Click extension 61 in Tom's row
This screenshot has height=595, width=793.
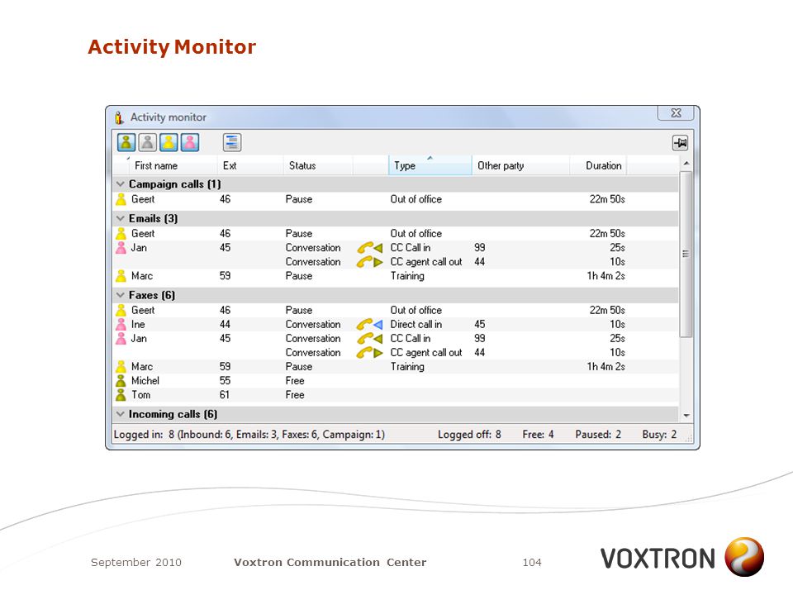(225, 395)
